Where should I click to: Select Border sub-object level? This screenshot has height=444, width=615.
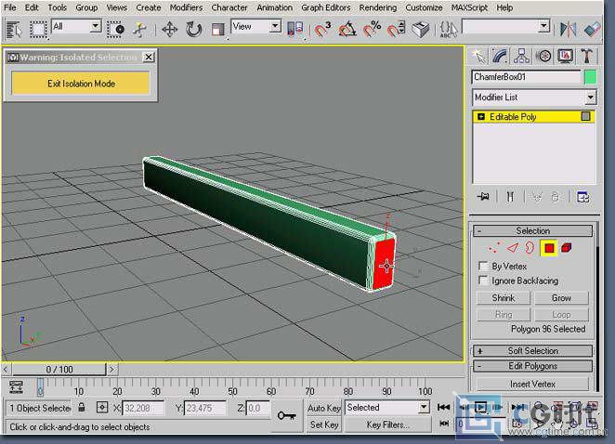(x=530, y=248)
